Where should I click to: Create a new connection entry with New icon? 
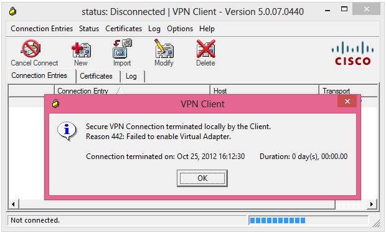tap(81, 49)
